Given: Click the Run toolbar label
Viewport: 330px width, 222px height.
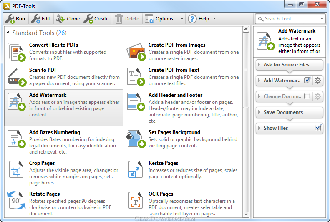Looking at the screenshot, I should point(20,19).
